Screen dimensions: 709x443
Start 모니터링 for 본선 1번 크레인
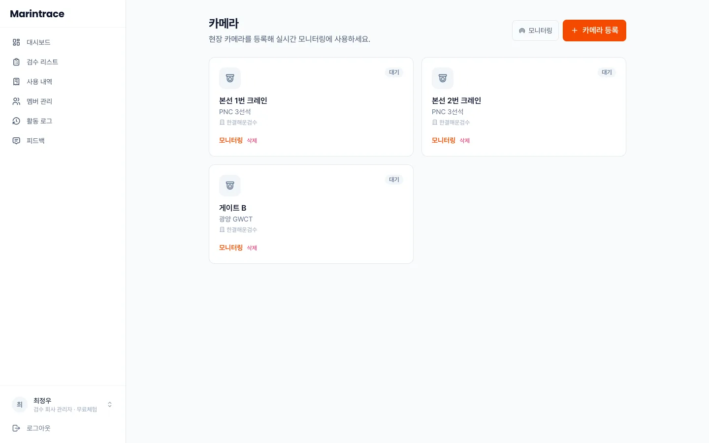(231, 140)
